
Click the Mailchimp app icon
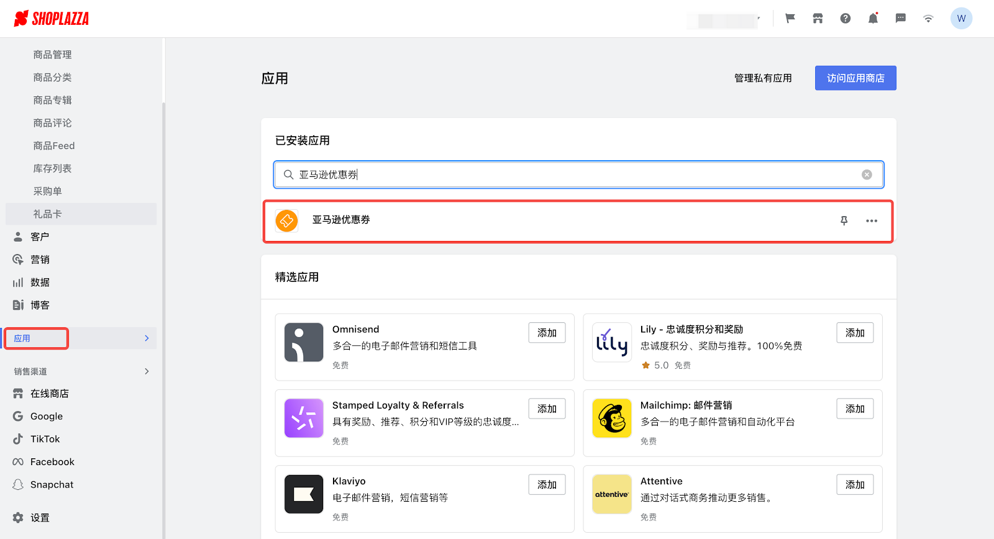(612, 418)
